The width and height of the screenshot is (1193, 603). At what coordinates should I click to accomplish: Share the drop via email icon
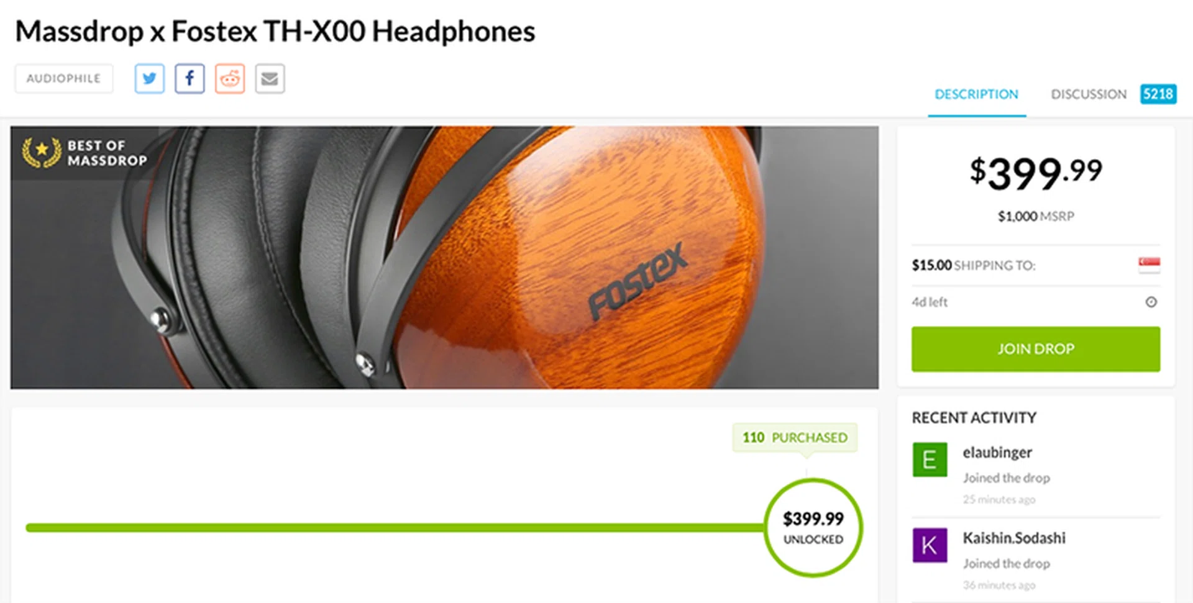270,78
